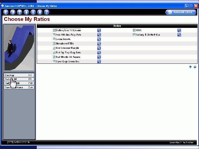199x149 pixels.
Task: Click the Learn About This Feature link
Action: click(182, 142)
